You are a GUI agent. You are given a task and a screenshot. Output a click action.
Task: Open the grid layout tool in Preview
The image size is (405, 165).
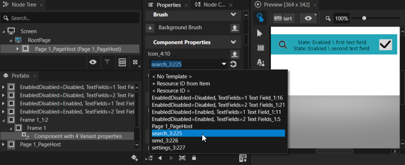tap(261, 48)
